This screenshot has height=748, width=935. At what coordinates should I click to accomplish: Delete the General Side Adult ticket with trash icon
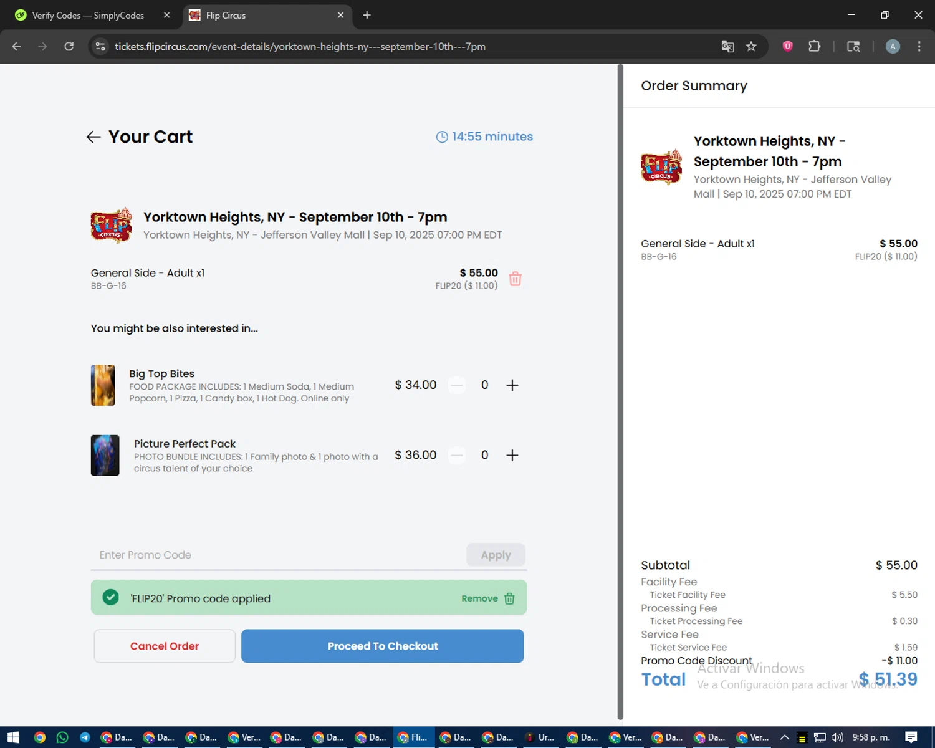click(x=515, y=279)
